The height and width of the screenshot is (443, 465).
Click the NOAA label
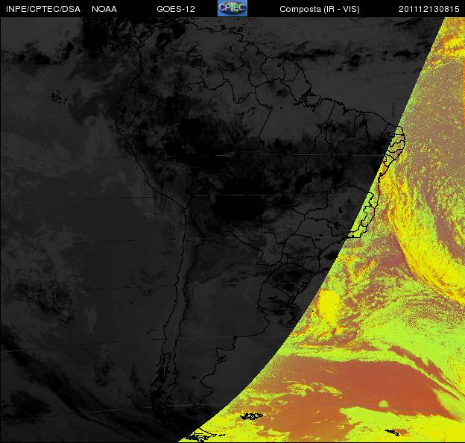pyautogui.click(x=104, y=9)
